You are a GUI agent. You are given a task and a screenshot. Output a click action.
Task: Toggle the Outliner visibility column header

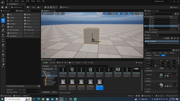[x=145, y=17]
